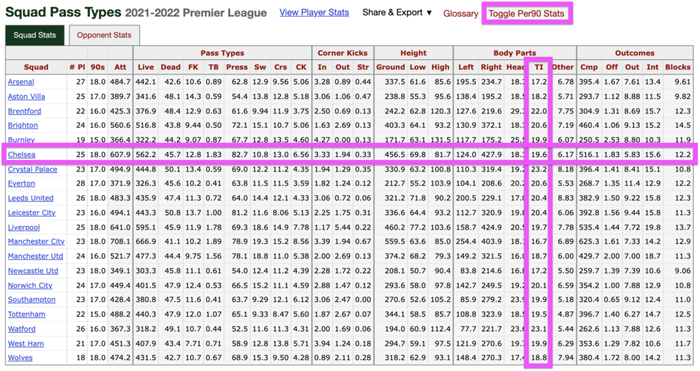Open the Liverpool squad link
Viewport: 700px width, 371px height.
[24, 228]
